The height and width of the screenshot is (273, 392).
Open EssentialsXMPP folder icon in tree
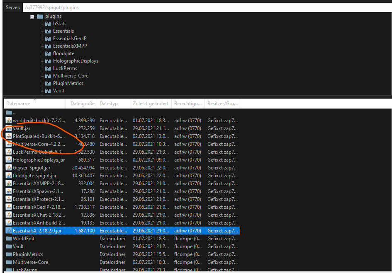(48, 46)
